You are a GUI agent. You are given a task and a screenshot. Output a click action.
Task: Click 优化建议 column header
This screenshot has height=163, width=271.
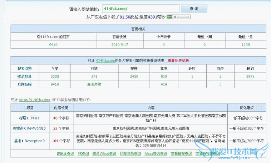click(247, 108)
